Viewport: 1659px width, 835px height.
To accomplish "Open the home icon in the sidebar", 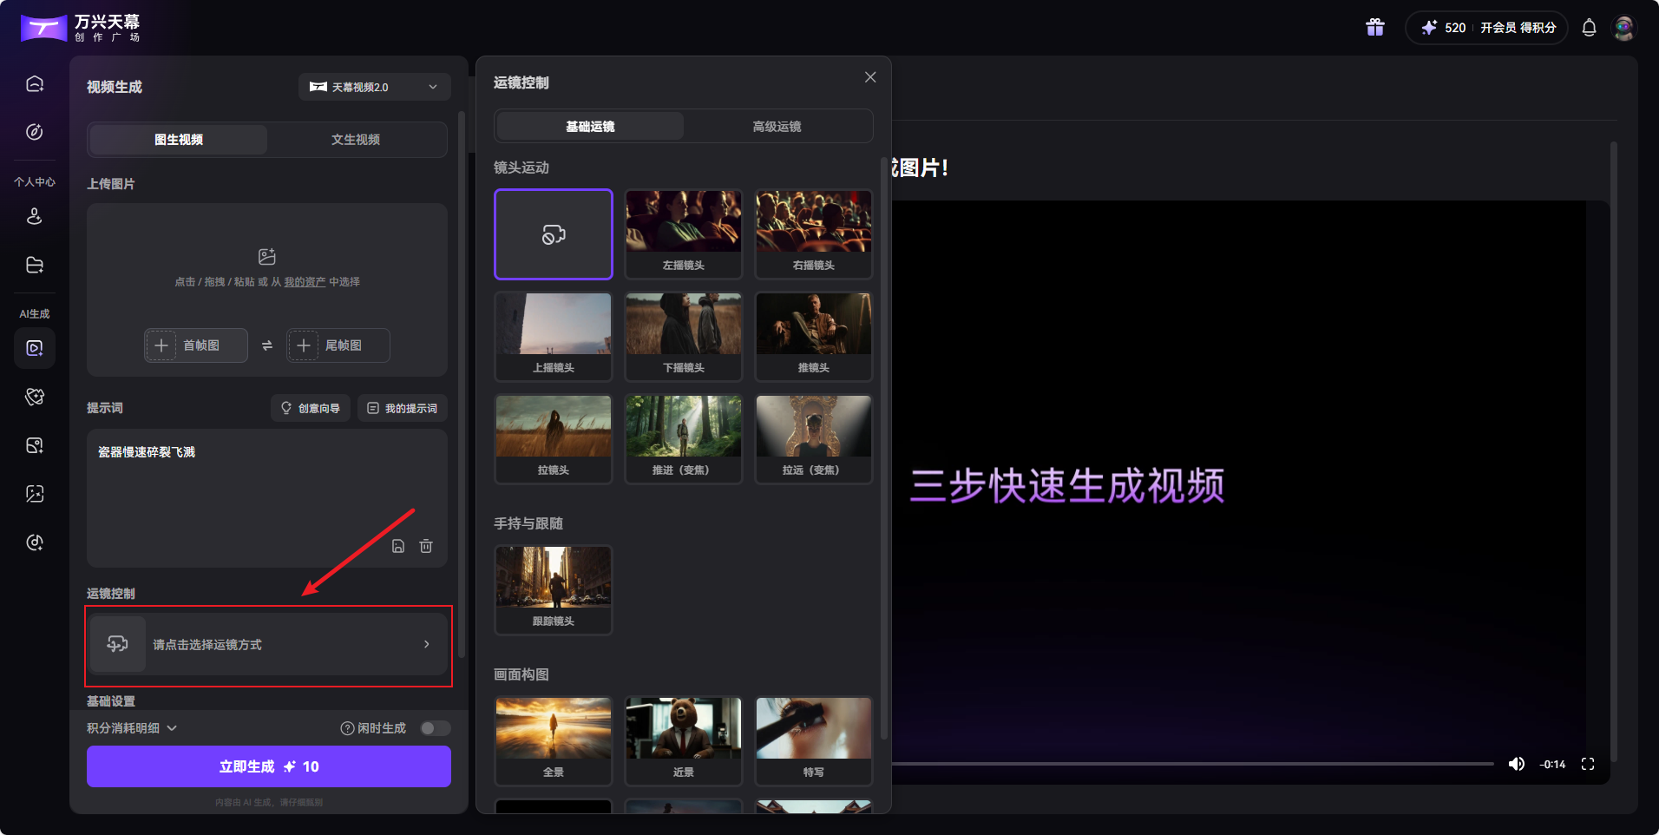I will (35, 82).
